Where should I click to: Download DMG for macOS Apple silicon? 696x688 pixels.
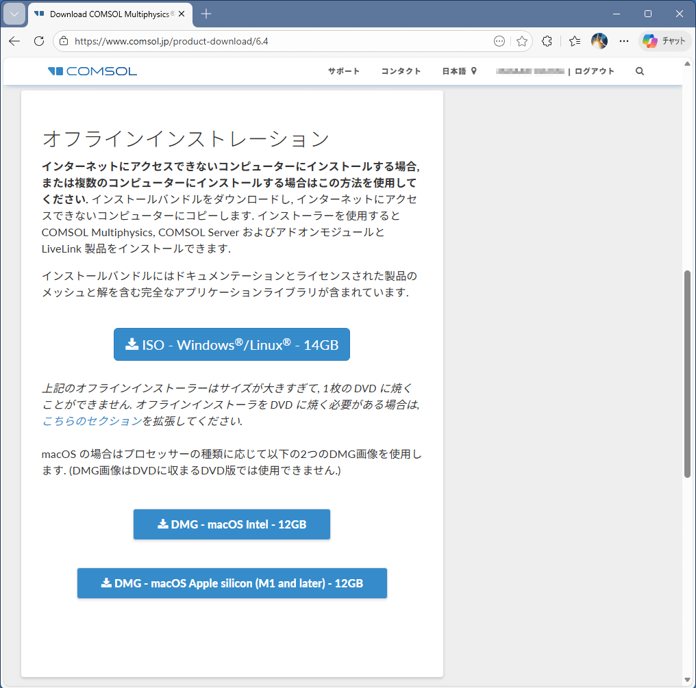pos(232,583)
